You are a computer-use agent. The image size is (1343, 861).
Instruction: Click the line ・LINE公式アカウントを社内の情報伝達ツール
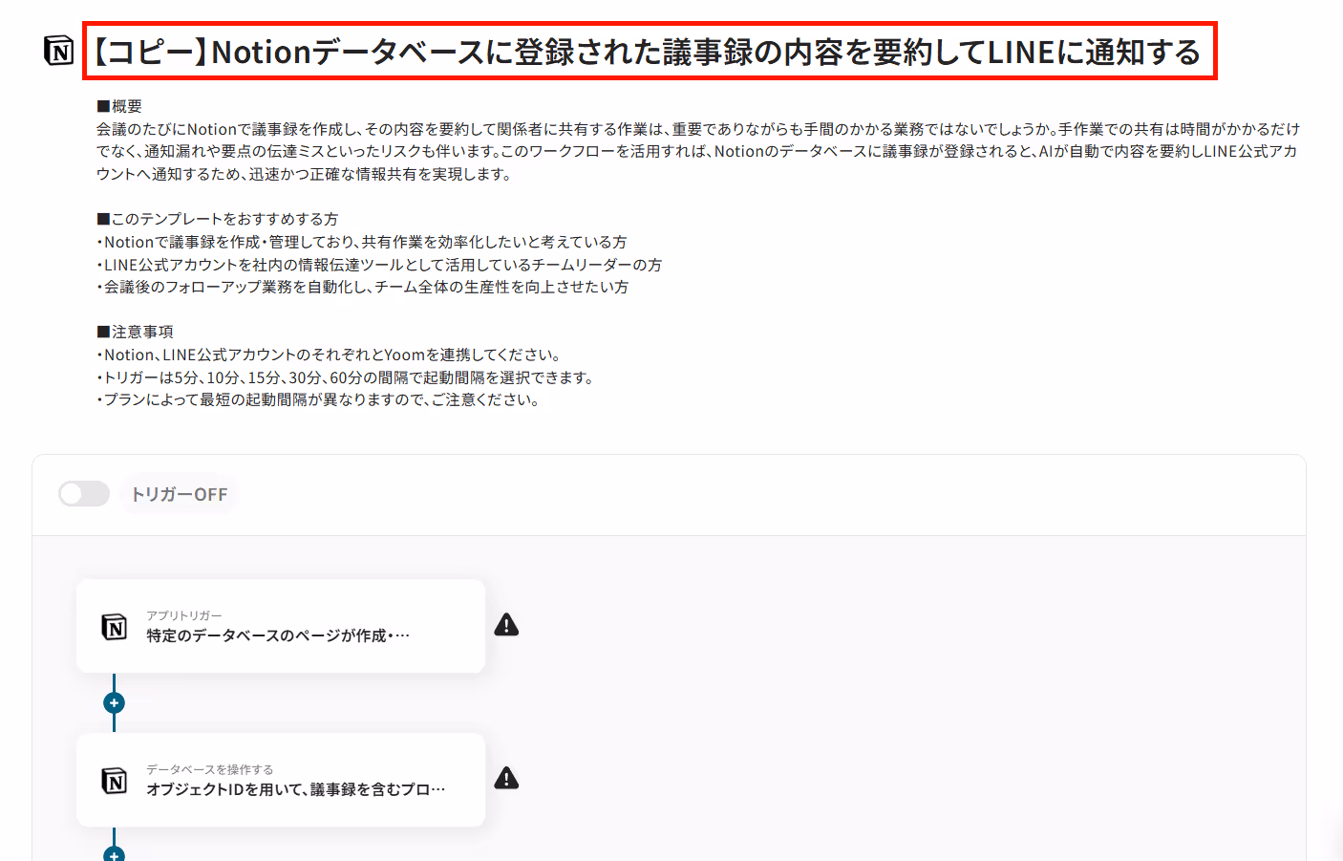pos(379,265)
